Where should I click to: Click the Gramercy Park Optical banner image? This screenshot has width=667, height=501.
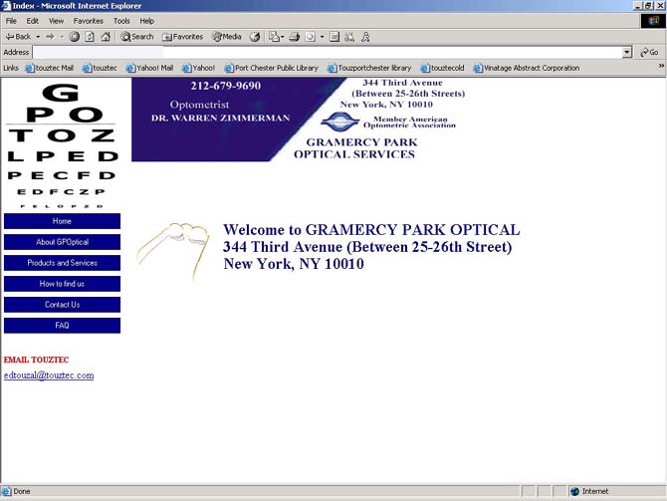pyautogui.click(x=299, y=120)
